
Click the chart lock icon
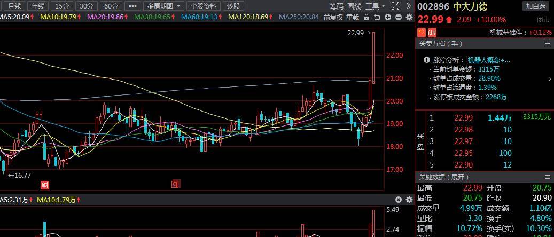[x=368, y=17]
